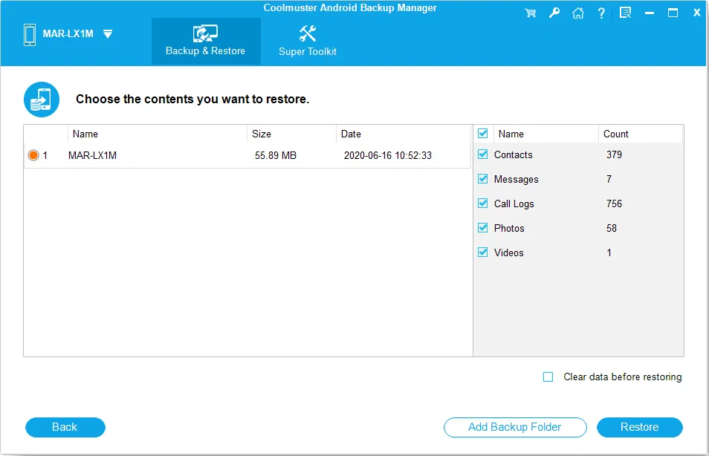Click Add Backup Folder button

515,427
